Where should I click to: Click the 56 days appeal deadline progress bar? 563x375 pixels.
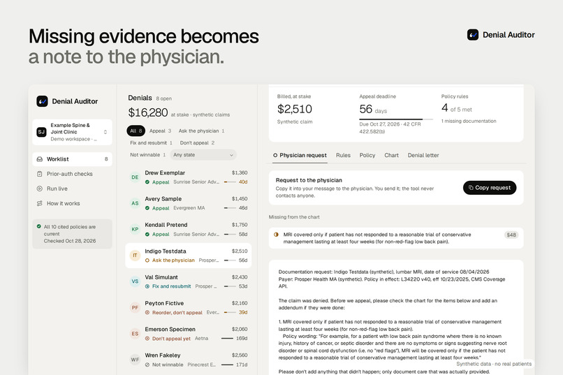tap(396, 119)
